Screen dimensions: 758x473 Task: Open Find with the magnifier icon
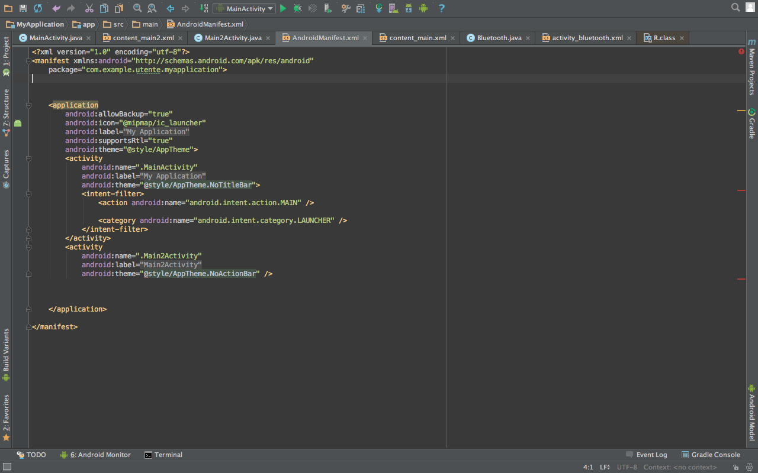point(137,8)
